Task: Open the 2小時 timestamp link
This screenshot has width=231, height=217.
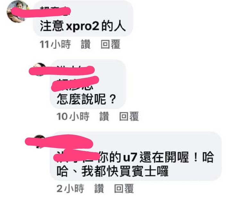Action: coord(70,189)
